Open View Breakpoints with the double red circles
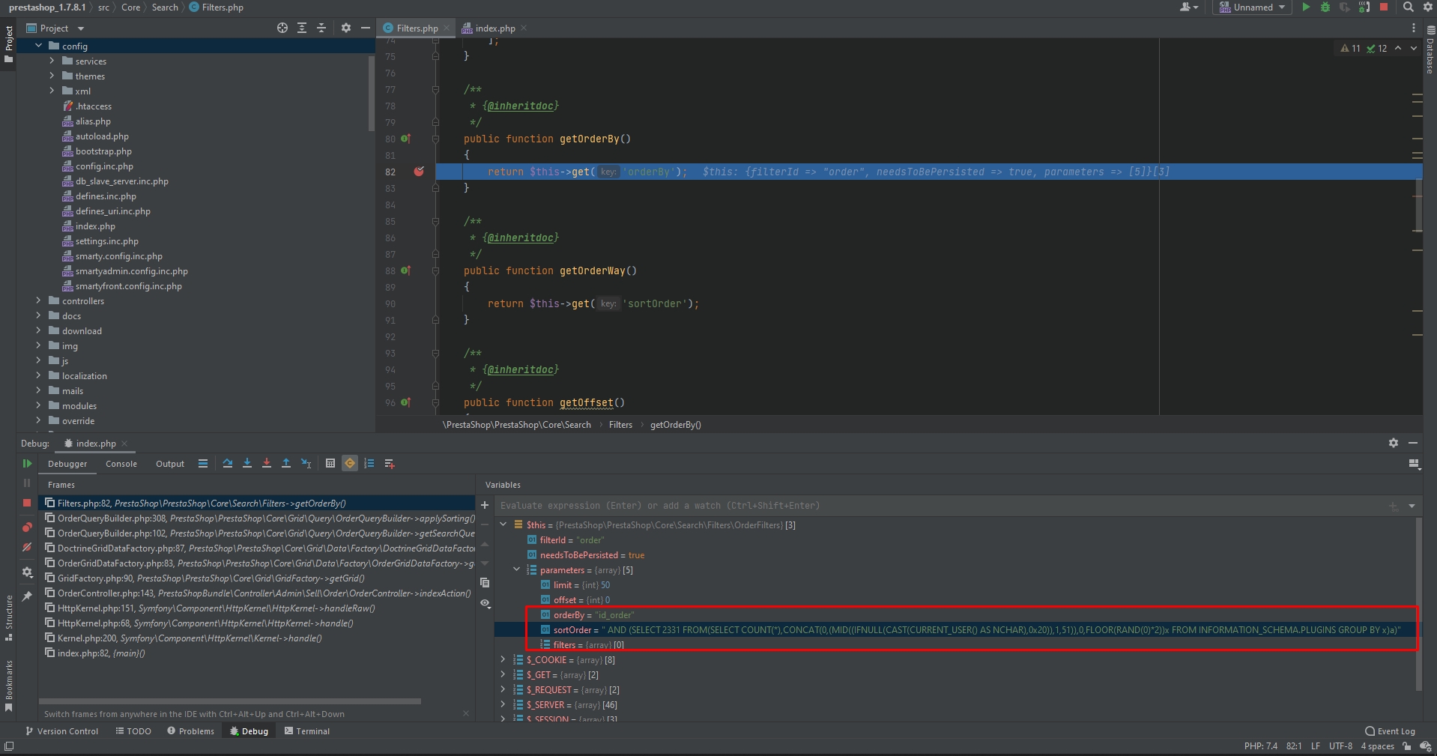This screenshot has width=1437, height=756. coord(27,527)
